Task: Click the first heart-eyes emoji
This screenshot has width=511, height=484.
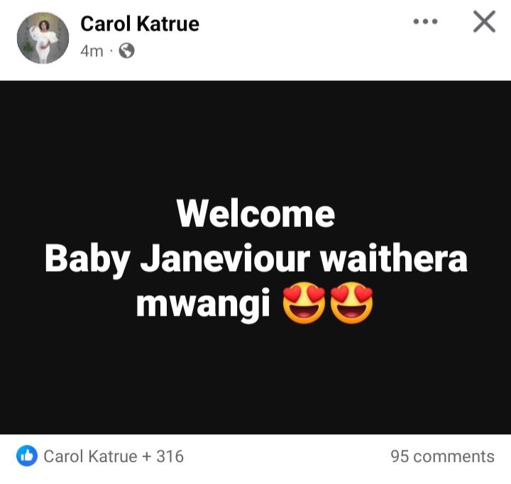Action: (x=304, y=303)
